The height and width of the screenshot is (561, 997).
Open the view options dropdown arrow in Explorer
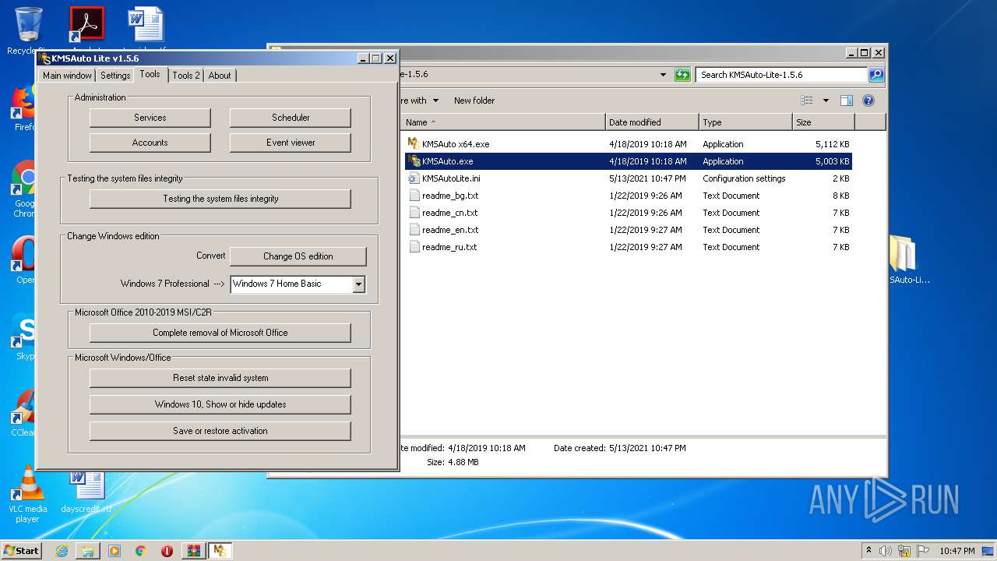(826, 101)
